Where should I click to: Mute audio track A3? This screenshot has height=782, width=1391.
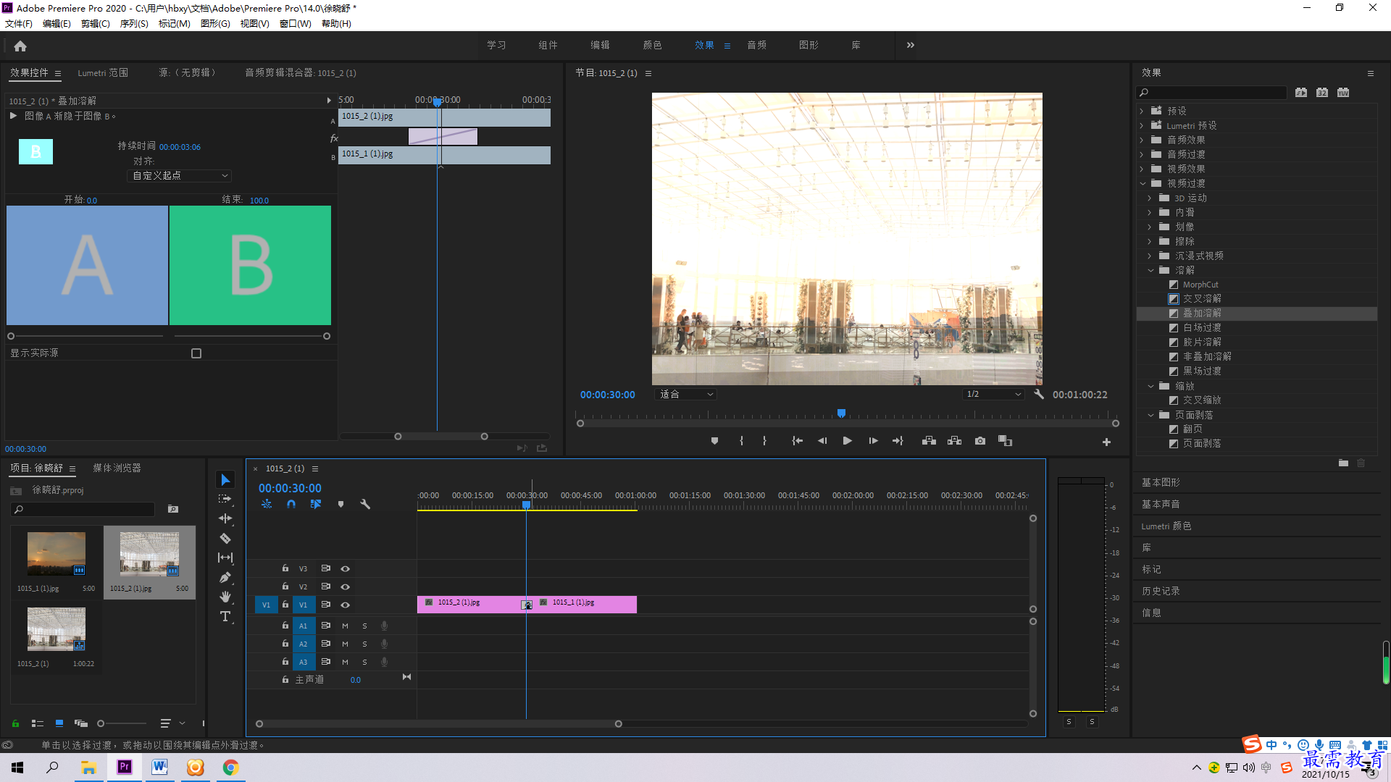pyautogui.click(x=345, y=662)
